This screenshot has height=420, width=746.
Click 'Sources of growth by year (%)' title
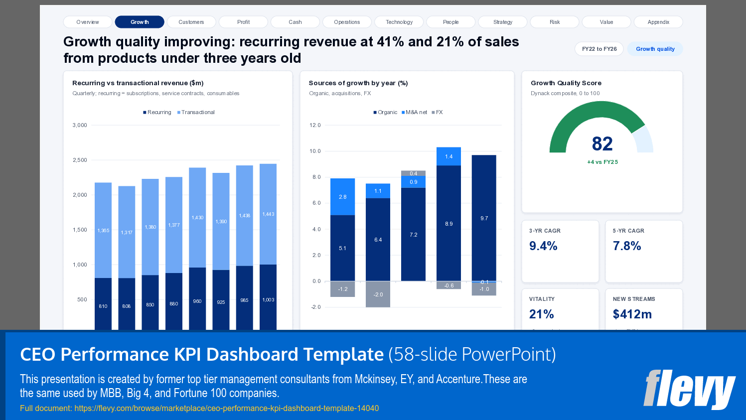pos(358,83)
